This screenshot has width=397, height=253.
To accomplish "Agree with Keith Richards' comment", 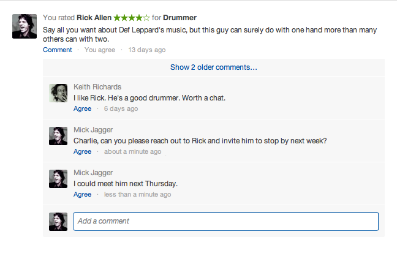I will pos(82,108).
